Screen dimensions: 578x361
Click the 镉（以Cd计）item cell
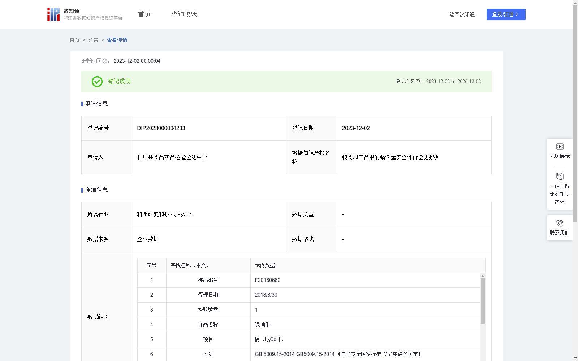click(365, 339)
